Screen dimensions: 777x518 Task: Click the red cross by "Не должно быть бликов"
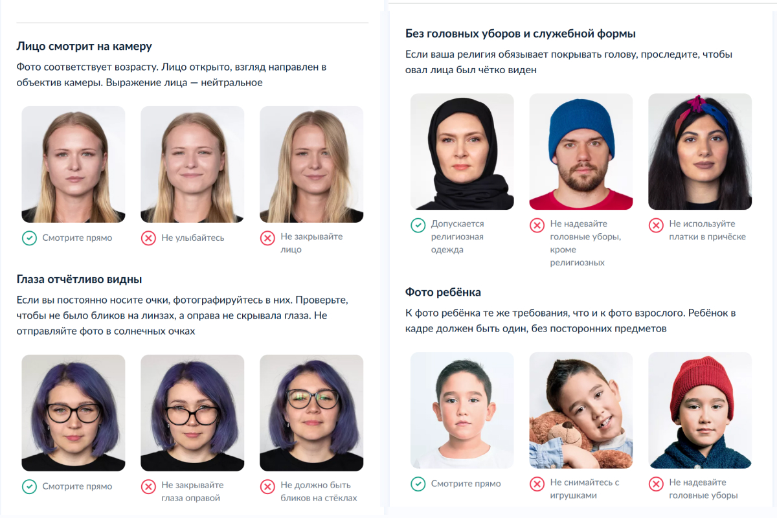coord(267,487)
